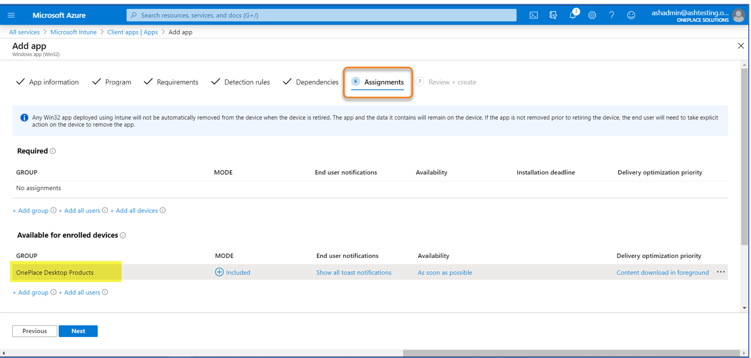Open the As soon as possible availability
Viewport: 751px width, 358px height.
coord(445,272)
